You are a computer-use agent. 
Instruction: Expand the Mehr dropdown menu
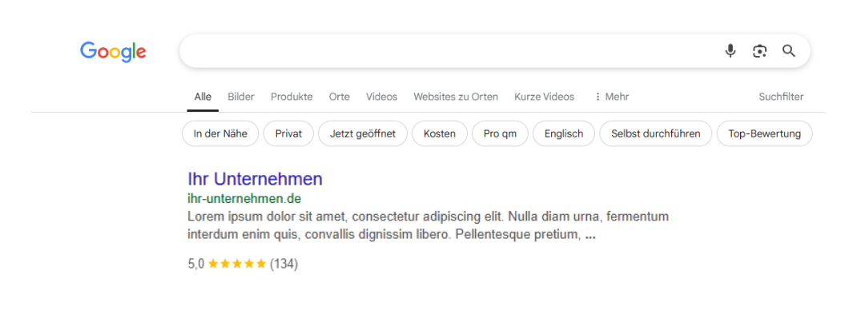[612, 97]
